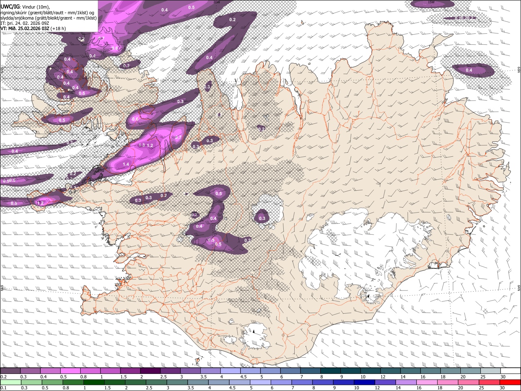Click the black triangle marker on Mýrdalsjökull glacier
The height and width of the screenshot is (391, 521).
point(254,331)
